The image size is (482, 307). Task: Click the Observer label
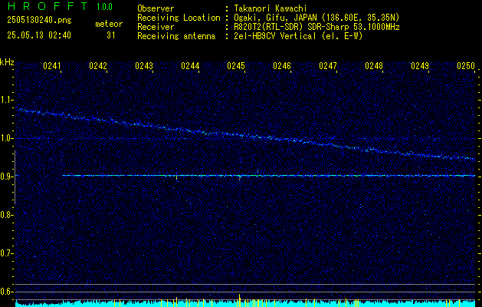coord(156,8)
